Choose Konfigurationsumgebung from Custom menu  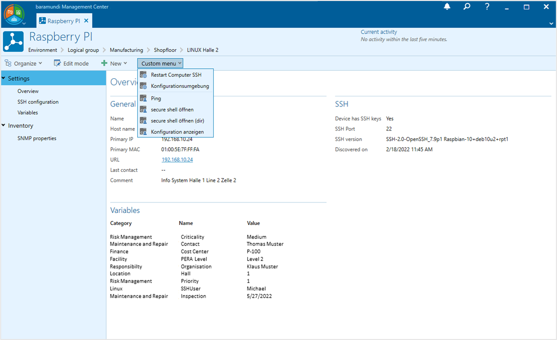pos(175,86)
